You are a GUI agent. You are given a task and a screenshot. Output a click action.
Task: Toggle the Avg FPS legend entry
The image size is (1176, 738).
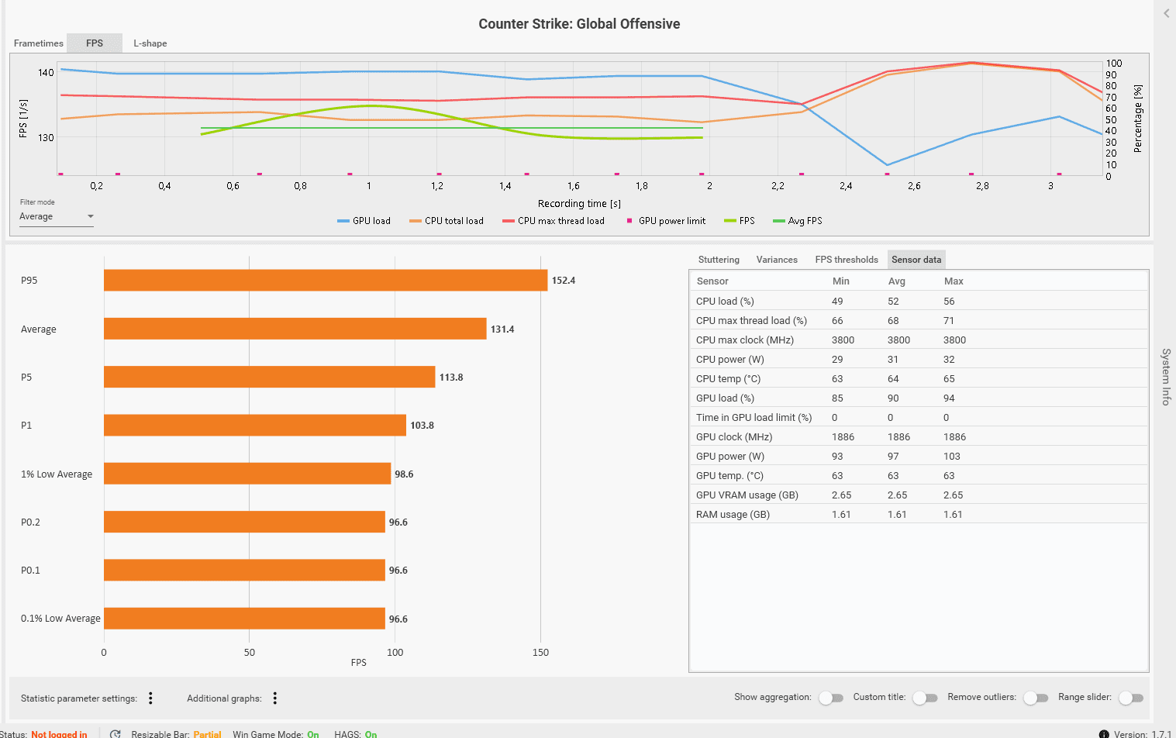pos(798,221)
